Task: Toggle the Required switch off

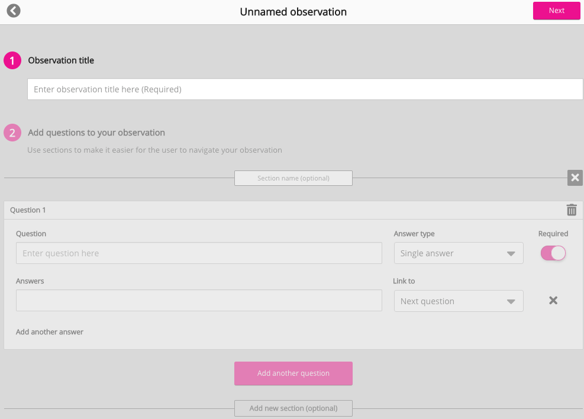Action: tap(553, 253)
